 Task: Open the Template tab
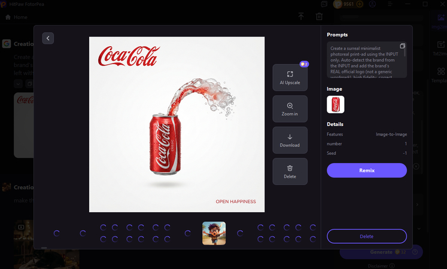[440, 75]
